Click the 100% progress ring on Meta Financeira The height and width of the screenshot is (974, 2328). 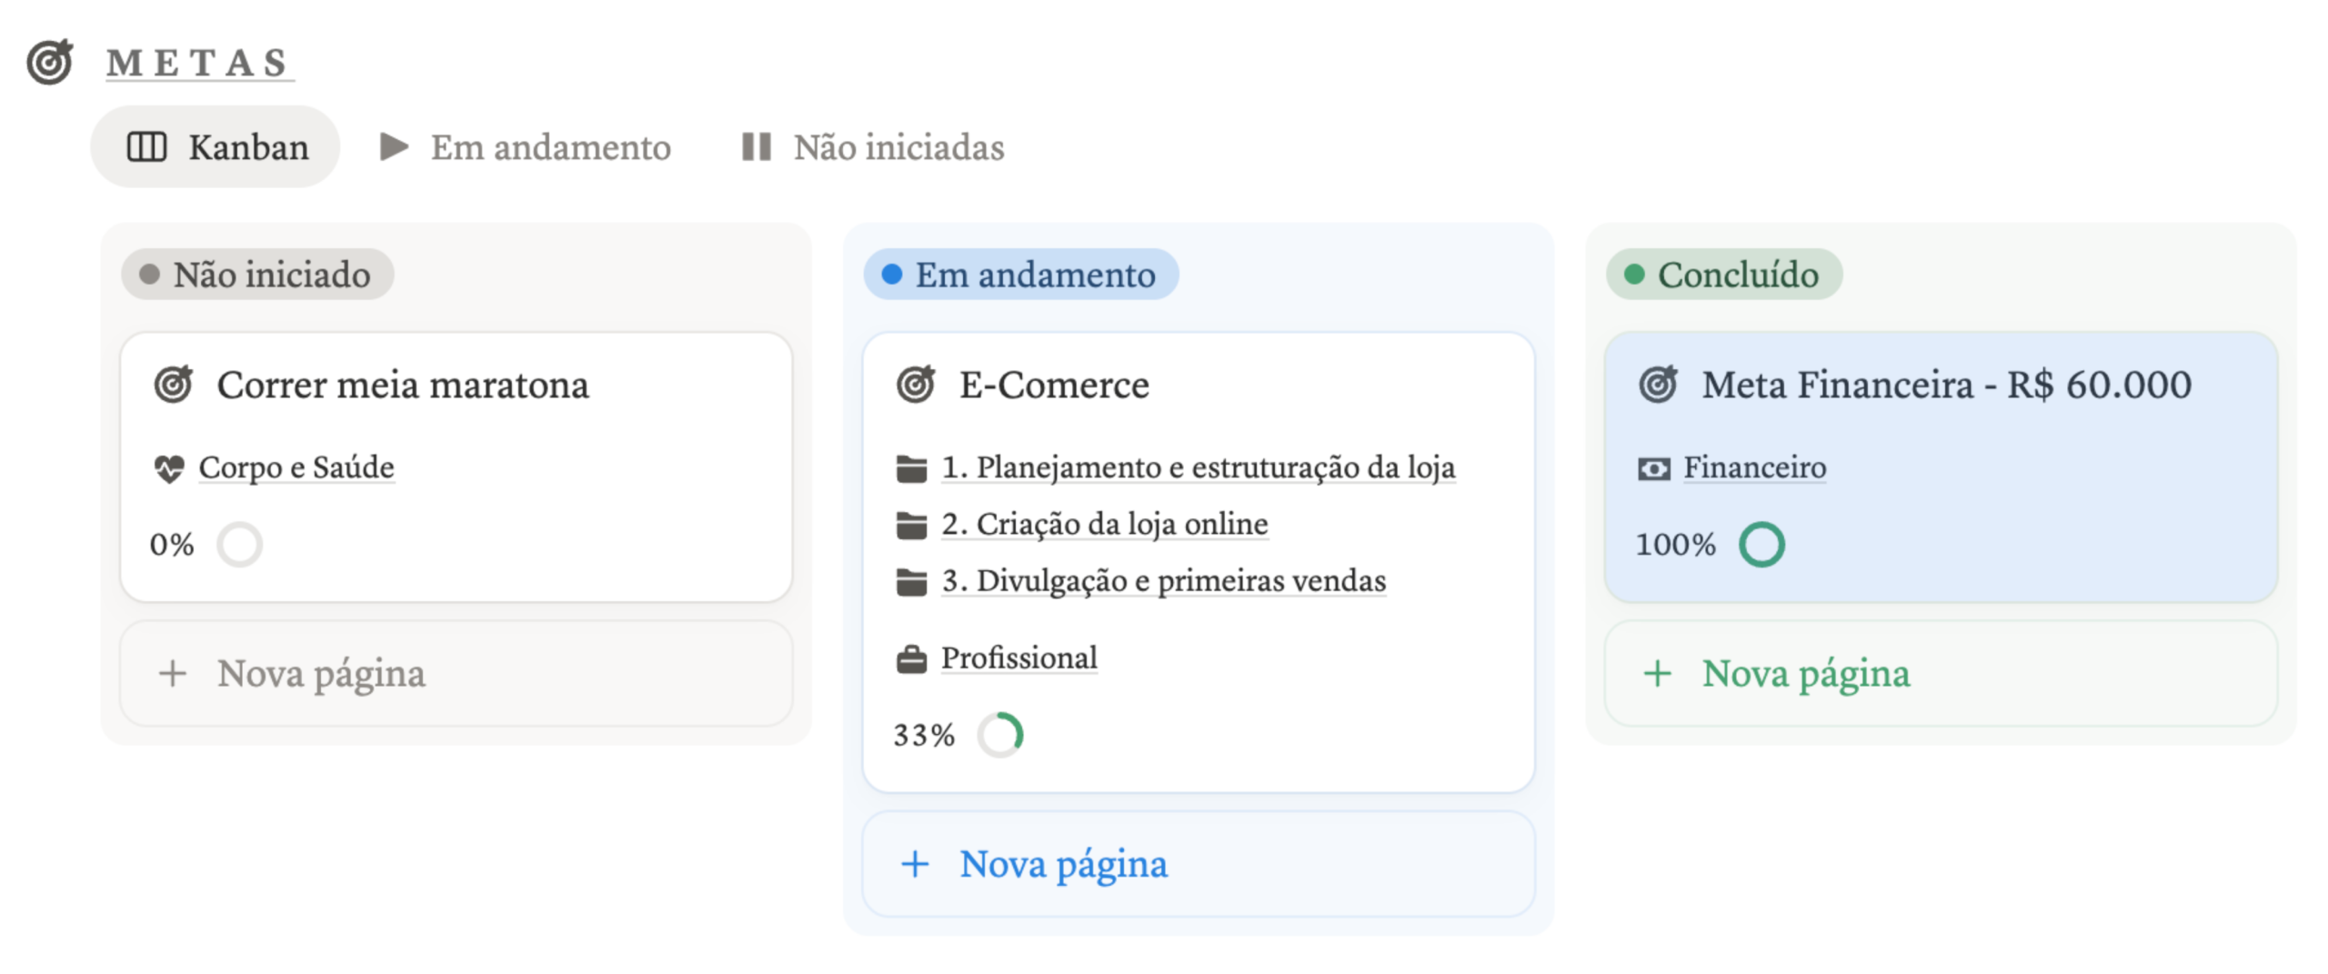1761,545
